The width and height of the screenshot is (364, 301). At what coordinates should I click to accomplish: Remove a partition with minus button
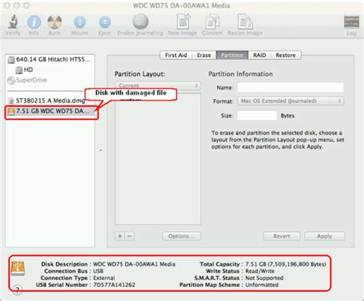tap(130, 236)
